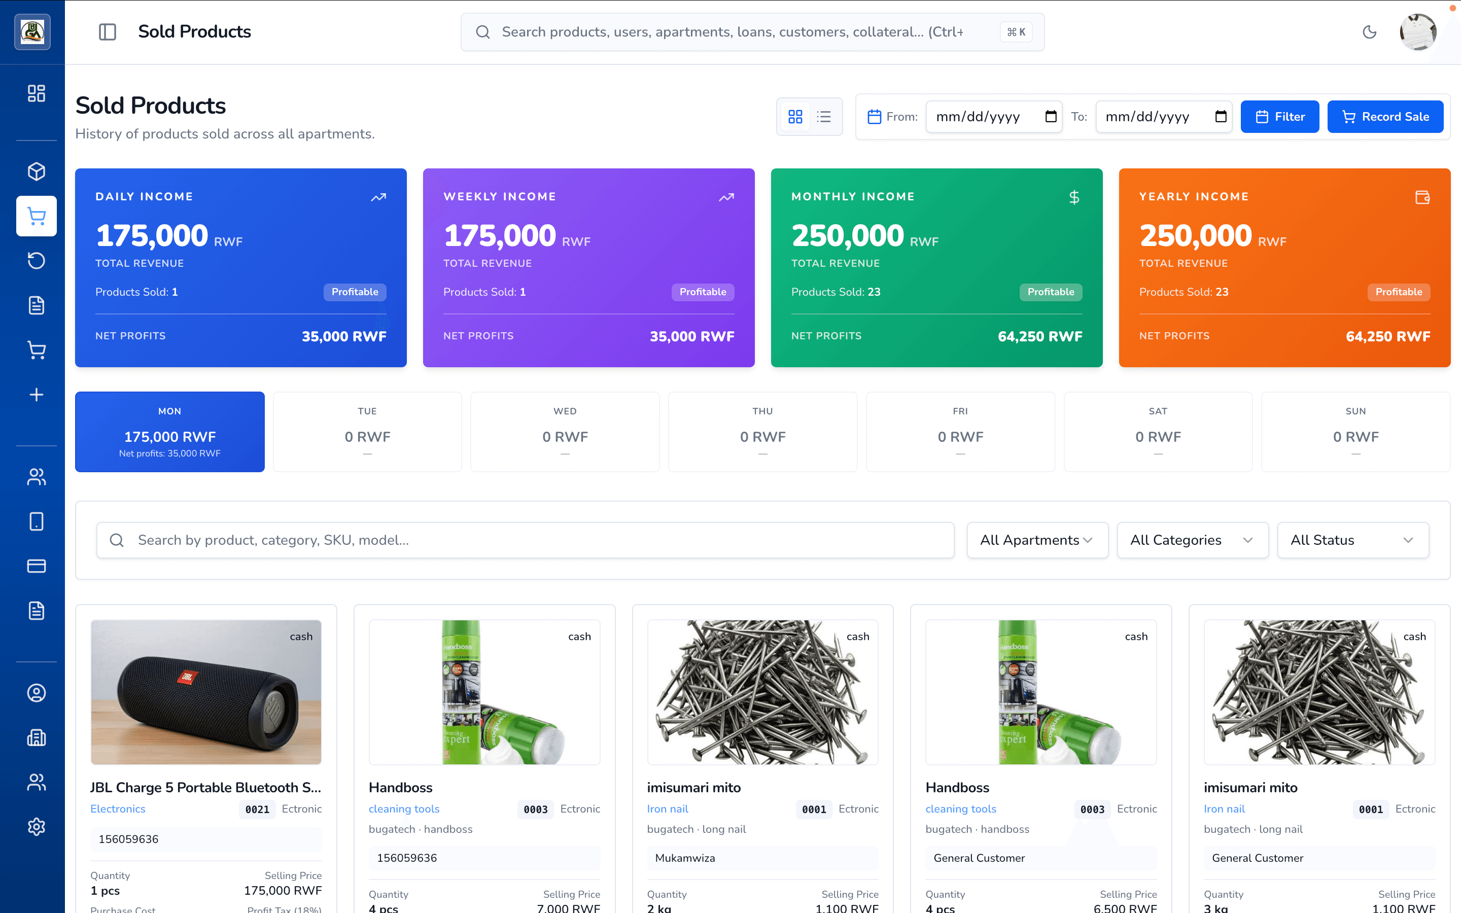Open the users group icon below divider

36,477
